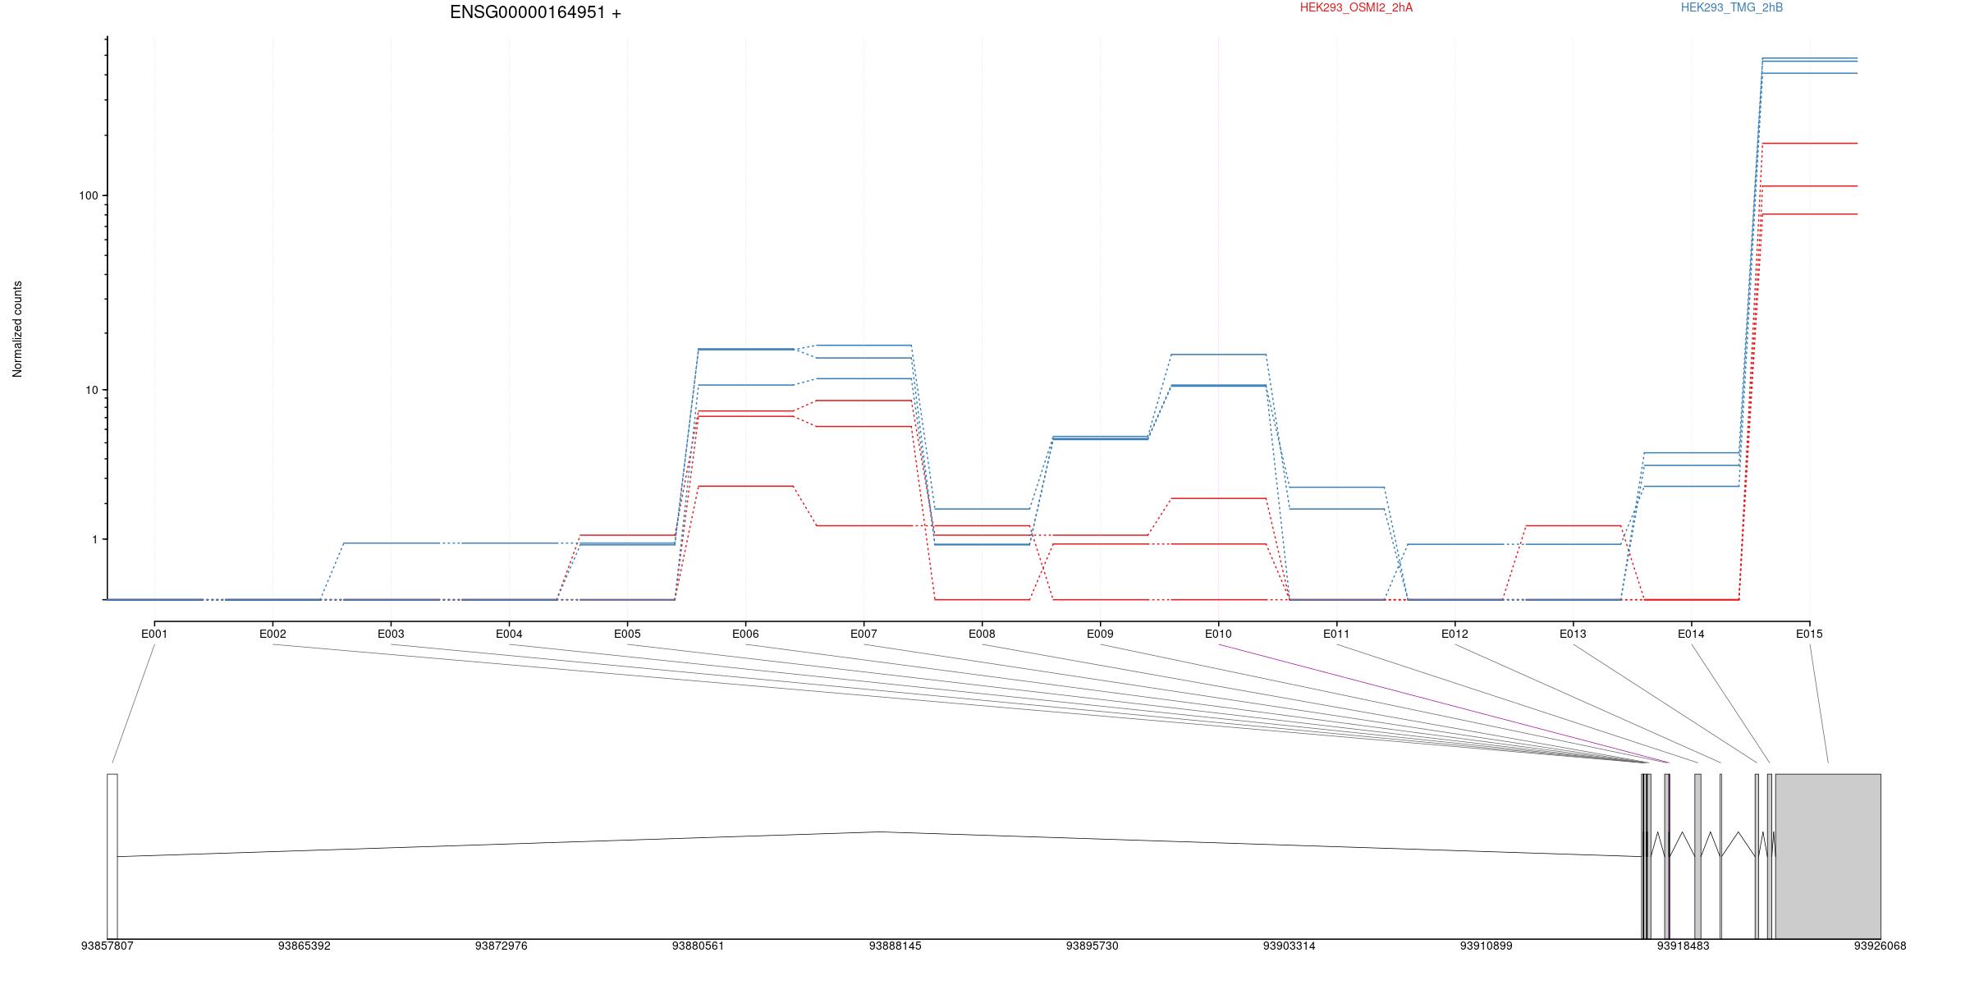Image resolution: width=1970 pixels, height=985 pixels.
Task: Click exon label E010
Action: [1218, 634]
